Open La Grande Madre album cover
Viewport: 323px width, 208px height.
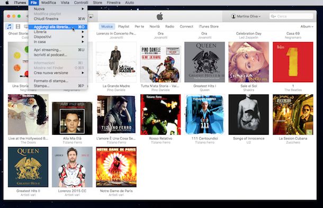(x=116, y=62)
